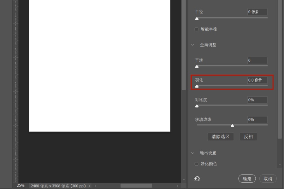Click the canvas vertical scrollbar down arrow
The width and height of the screenshot is (284, 189).
point(184,180)
